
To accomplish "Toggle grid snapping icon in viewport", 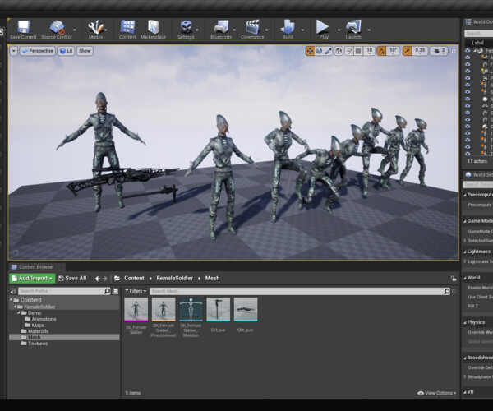I will [x=358, y=51].
